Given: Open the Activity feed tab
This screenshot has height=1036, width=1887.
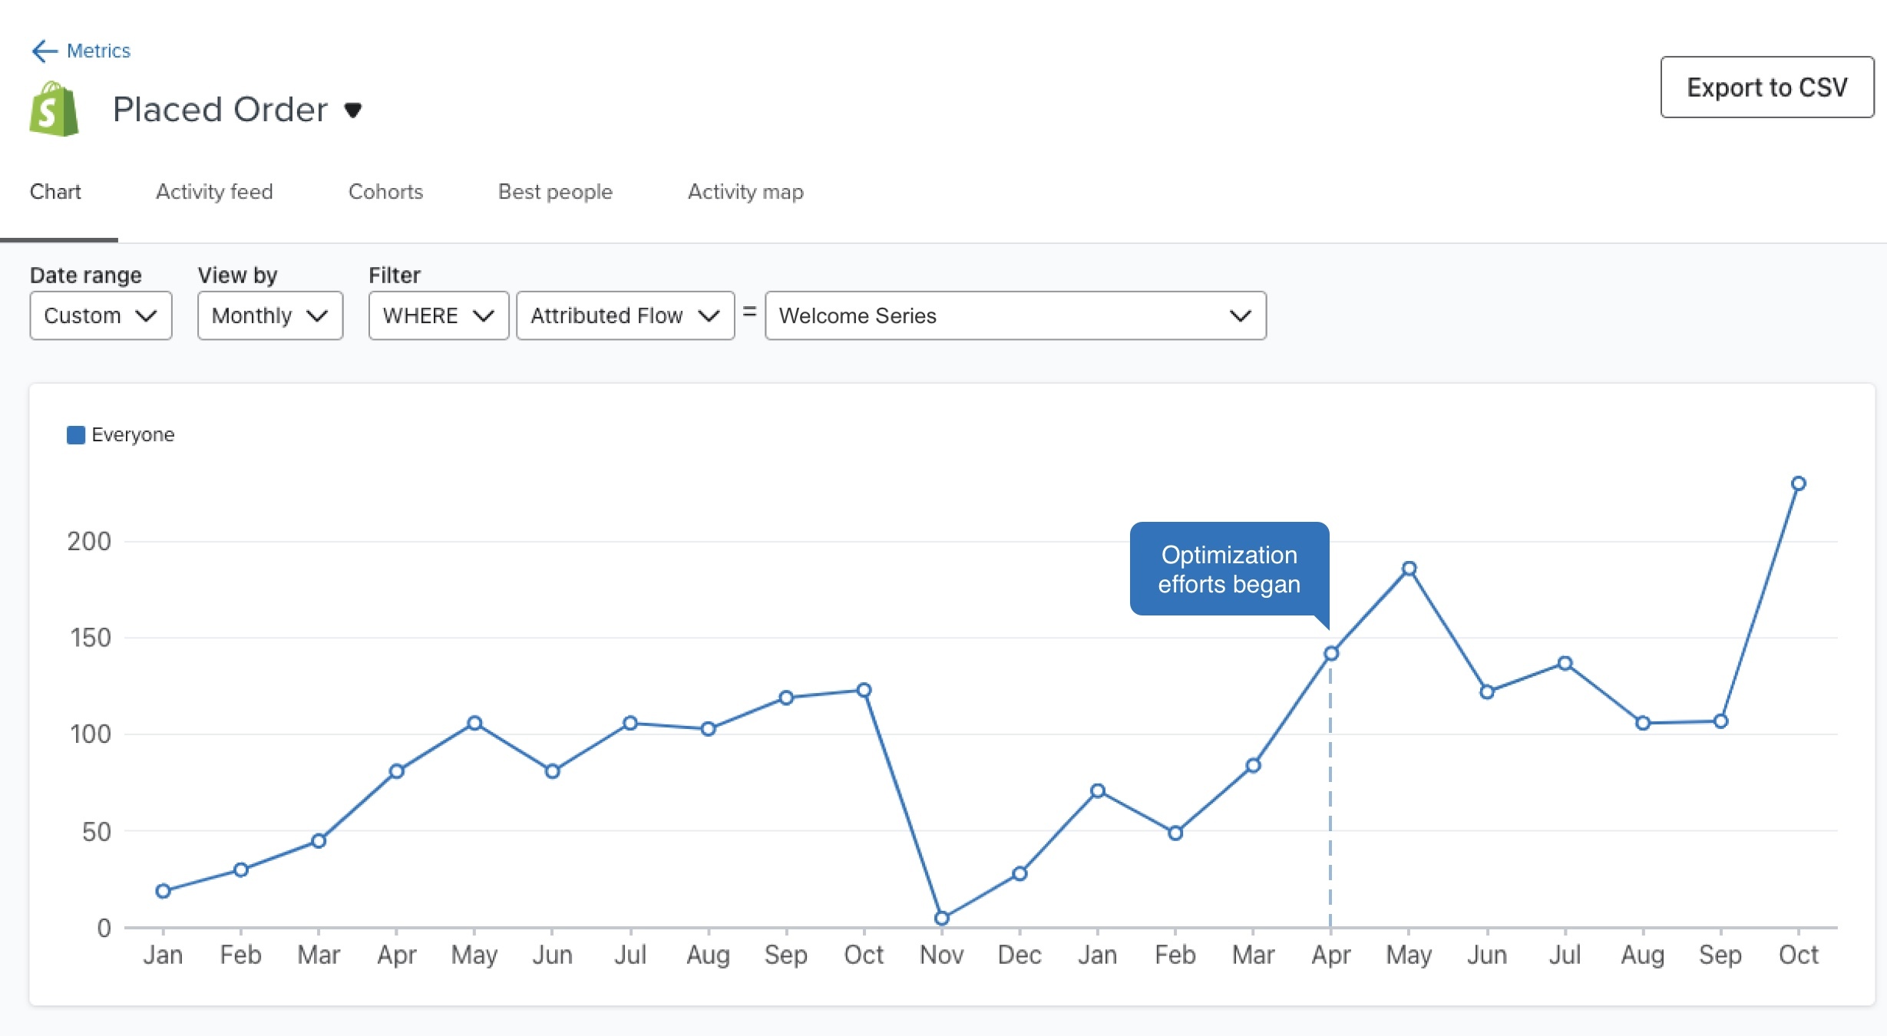Looking at the screenshot, I should click(214, 191).
